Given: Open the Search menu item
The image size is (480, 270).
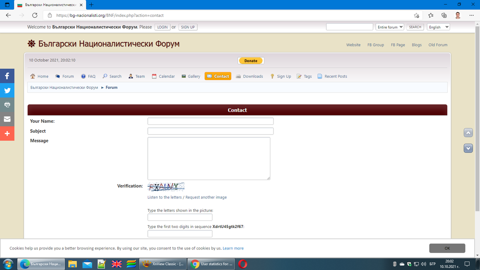Looking at the screenshot, I should 112,76.
